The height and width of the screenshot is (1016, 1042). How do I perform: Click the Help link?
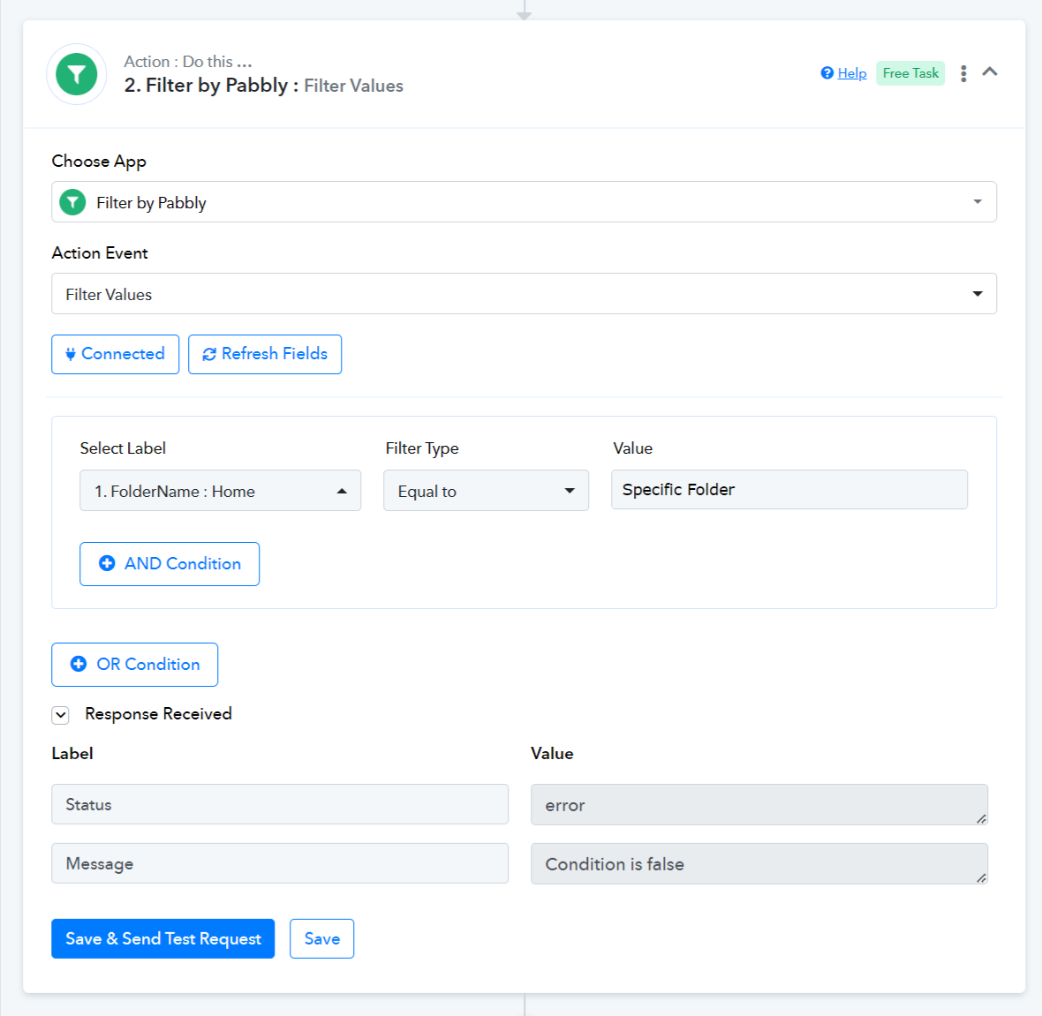[852, 73]
